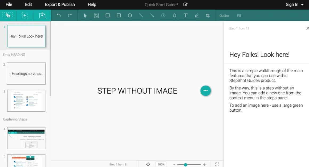Click the rename guide pencil icon
This screenshot has width=309, height=167.
pyautogui.click(x=185, y=4)
